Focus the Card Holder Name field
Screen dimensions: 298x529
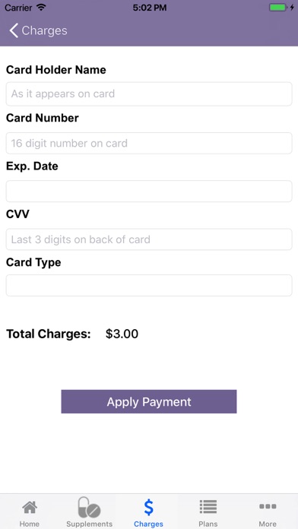(x=149, y=93)
